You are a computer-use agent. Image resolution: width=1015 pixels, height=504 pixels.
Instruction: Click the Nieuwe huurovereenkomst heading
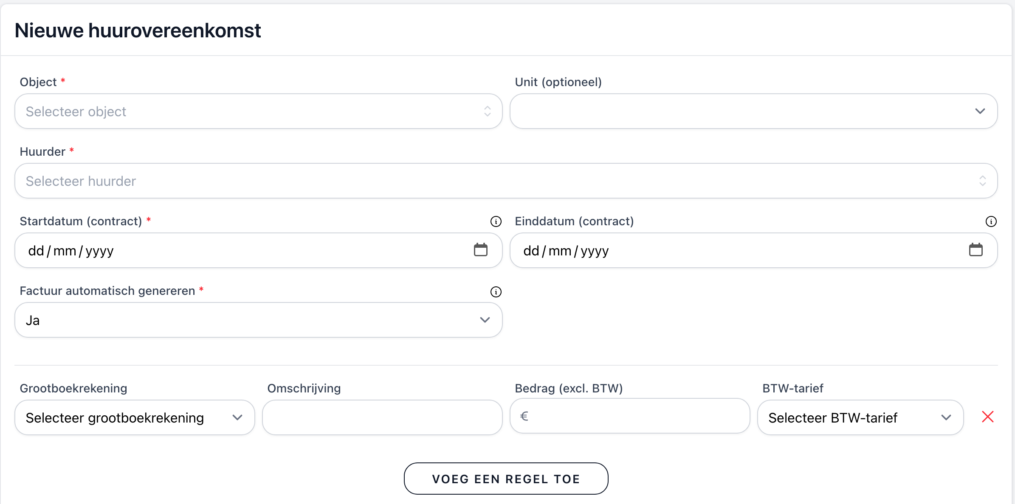(x=138, y=30)
